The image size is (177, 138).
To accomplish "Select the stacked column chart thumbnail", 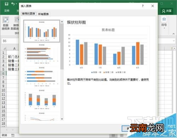I will [x=42, y=99].
